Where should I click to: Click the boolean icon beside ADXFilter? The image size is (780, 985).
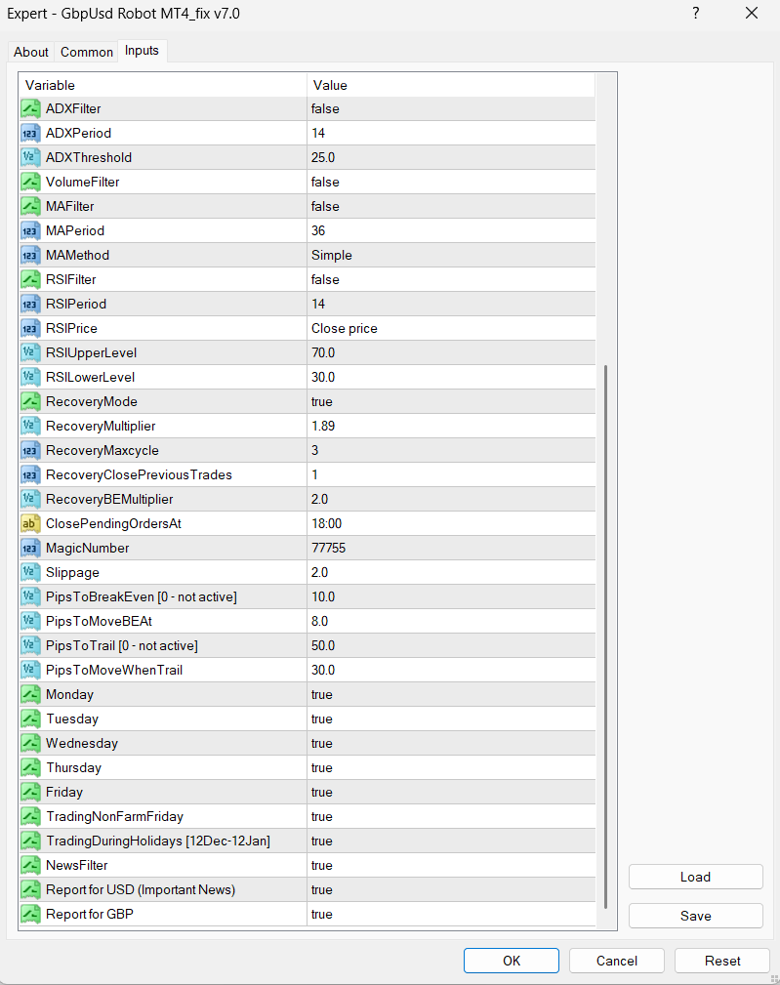point(30,108)
